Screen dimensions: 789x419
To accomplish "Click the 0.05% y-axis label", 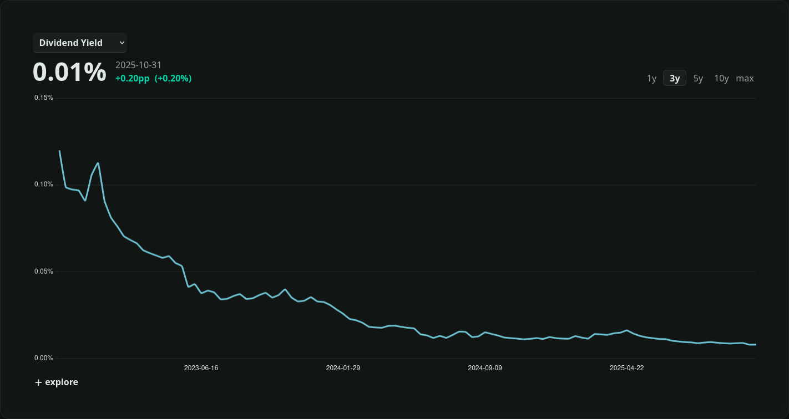I will tap(44, 272).
